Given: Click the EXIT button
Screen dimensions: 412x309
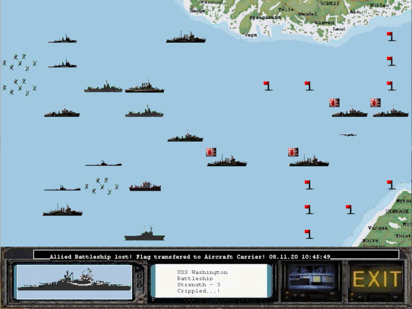Looking at the screenshot, I should pyautogui.click(x=376, y=279).
